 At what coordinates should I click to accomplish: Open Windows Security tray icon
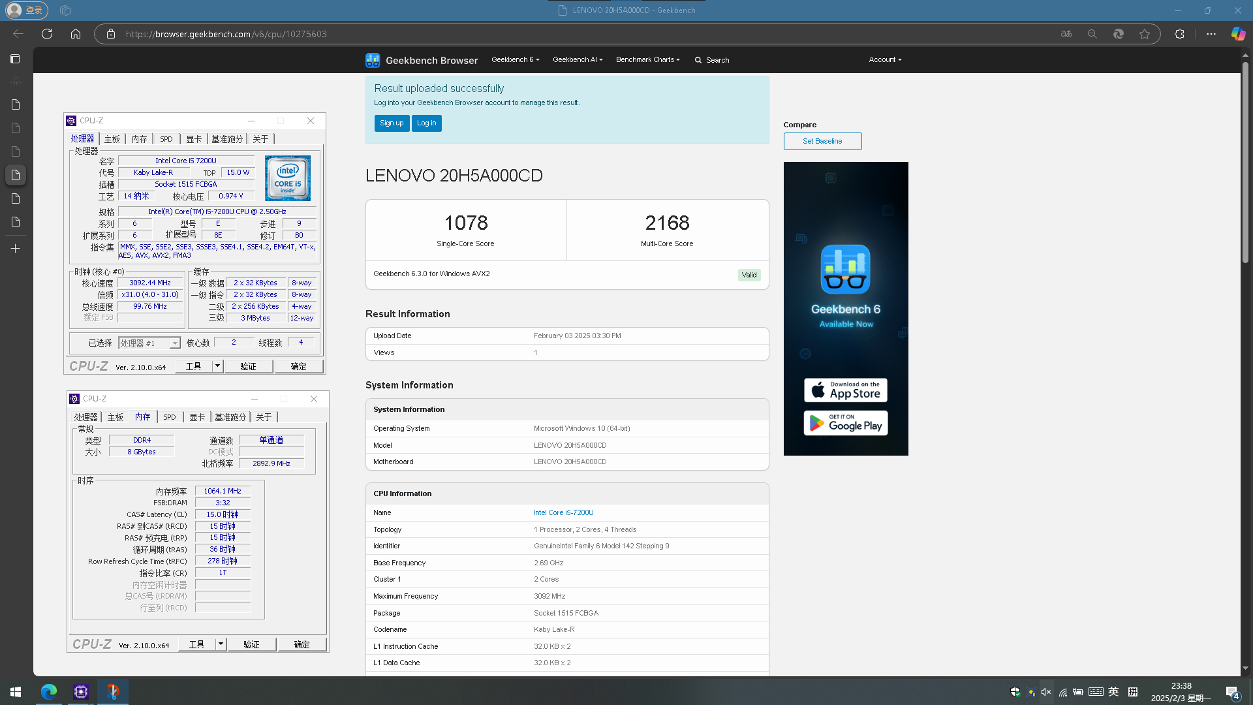(x=1015, y=692)
